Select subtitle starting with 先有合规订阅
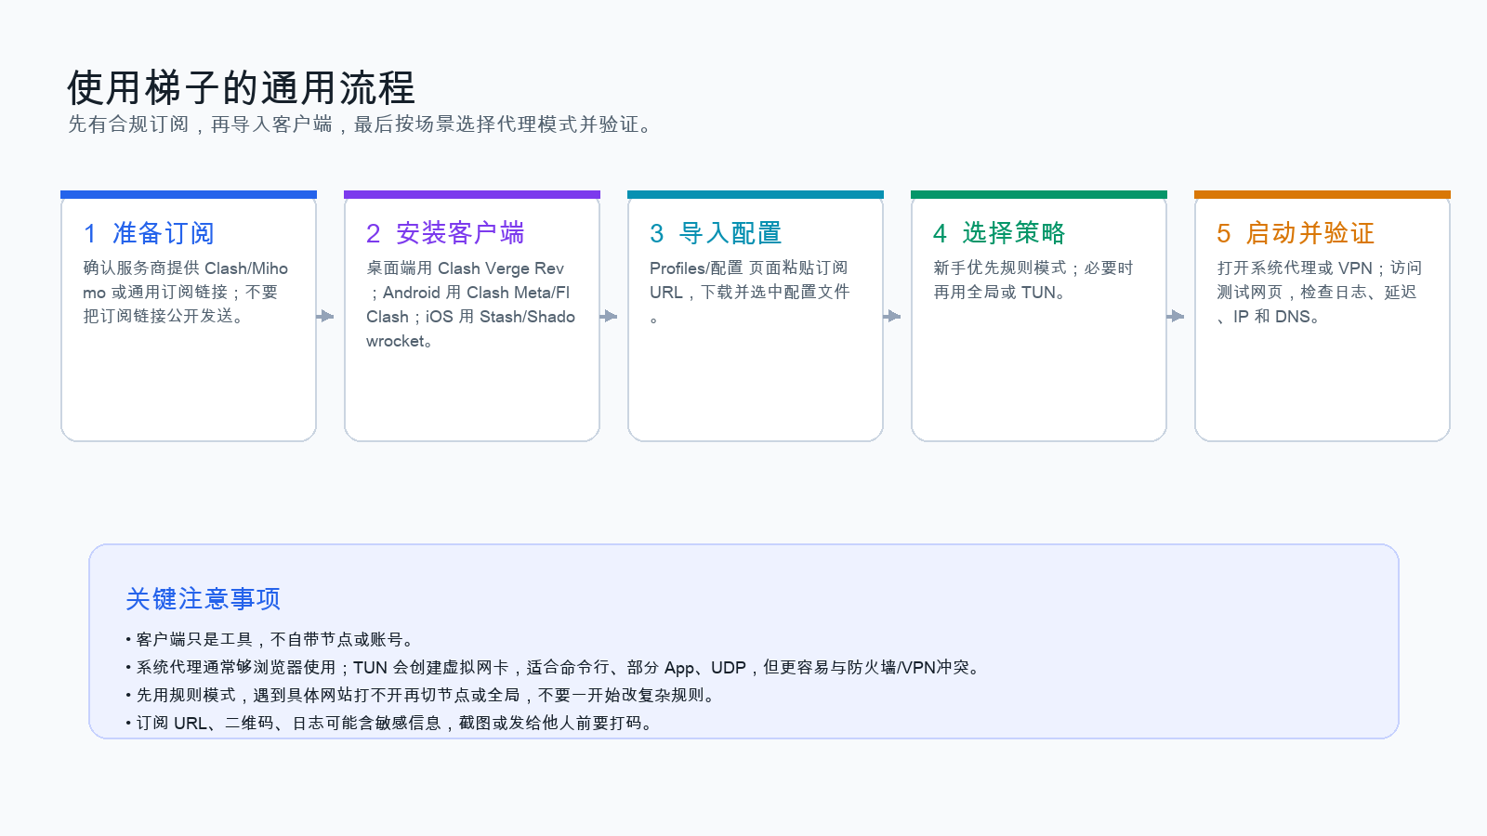Screen dimensions: 1487x836 (362, 124)
